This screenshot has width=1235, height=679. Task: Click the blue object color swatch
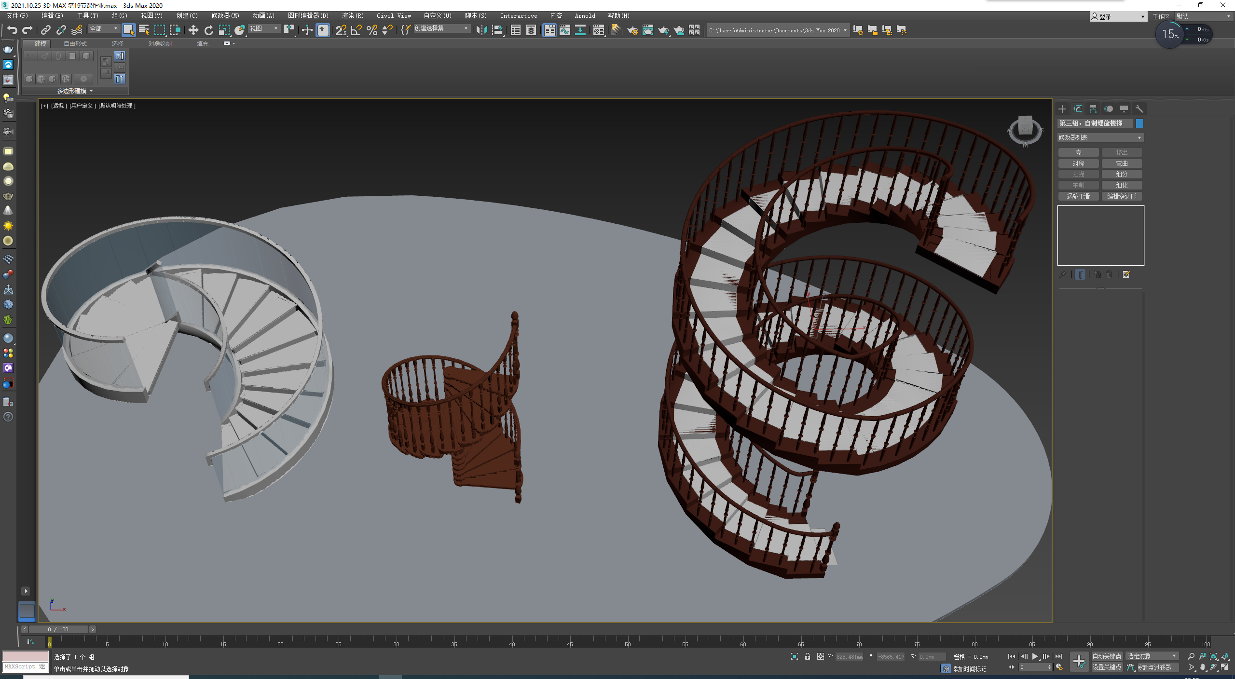1139,123
